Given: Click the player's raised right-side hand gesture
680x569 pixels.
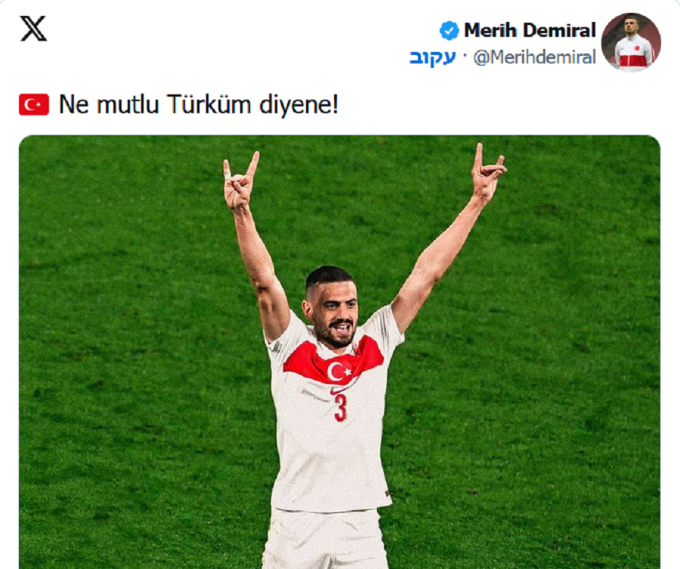Looking at the screenshot, I should (x=487, y=172).
